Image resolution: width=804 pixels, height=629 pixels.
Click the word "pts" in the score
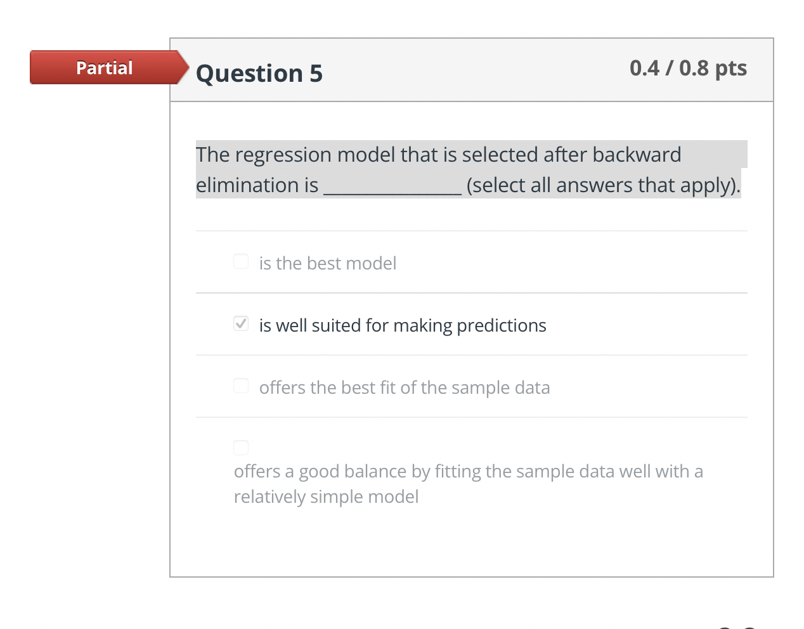pos(730,68)
